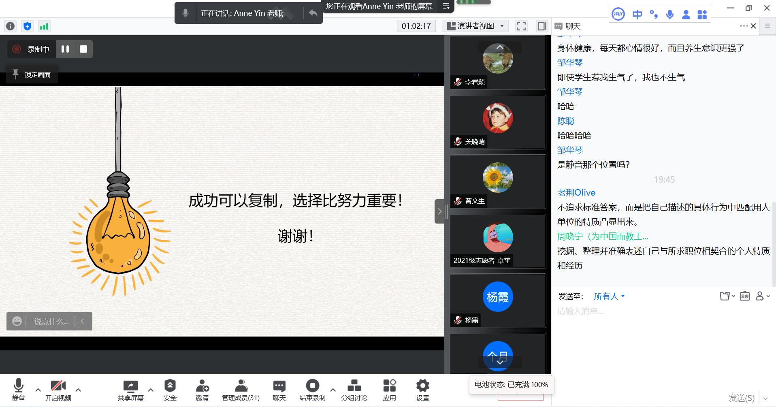Open the Security (安全) menu icon
This screenshot has height=407, width=776.
[170, 390]
